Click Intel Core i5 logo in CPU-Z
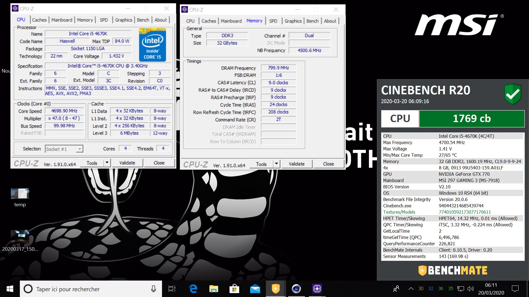Image resolution: width=529 pixels, height=297 pixels. tap(152, 45)
